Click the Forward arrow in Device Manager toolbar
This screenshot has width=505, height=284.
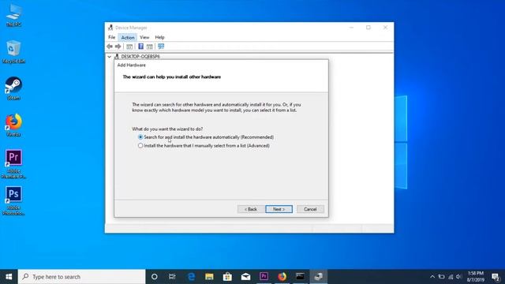(118, 47)
